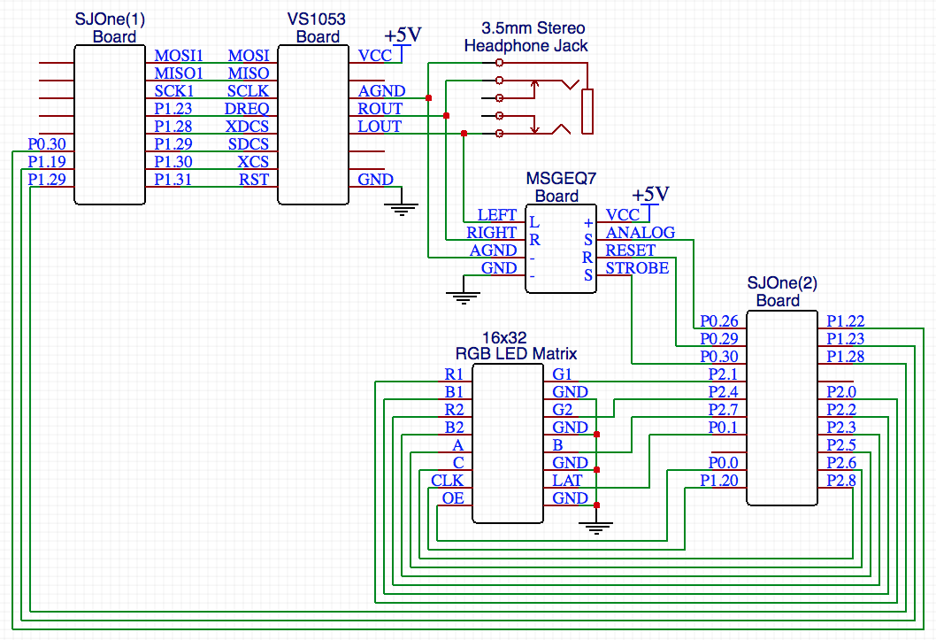
Task: Click the CLK pin label on LED matrix
Action: [448, 481]
